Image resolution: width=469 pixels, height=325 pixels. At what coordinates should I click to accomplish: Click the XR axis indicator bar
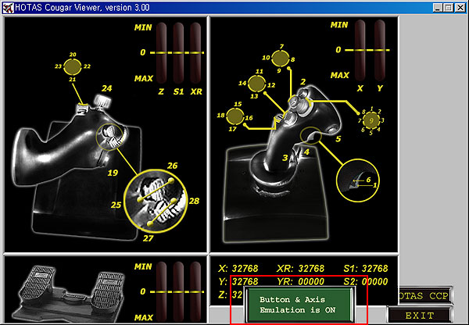click(x=195, y=52)
